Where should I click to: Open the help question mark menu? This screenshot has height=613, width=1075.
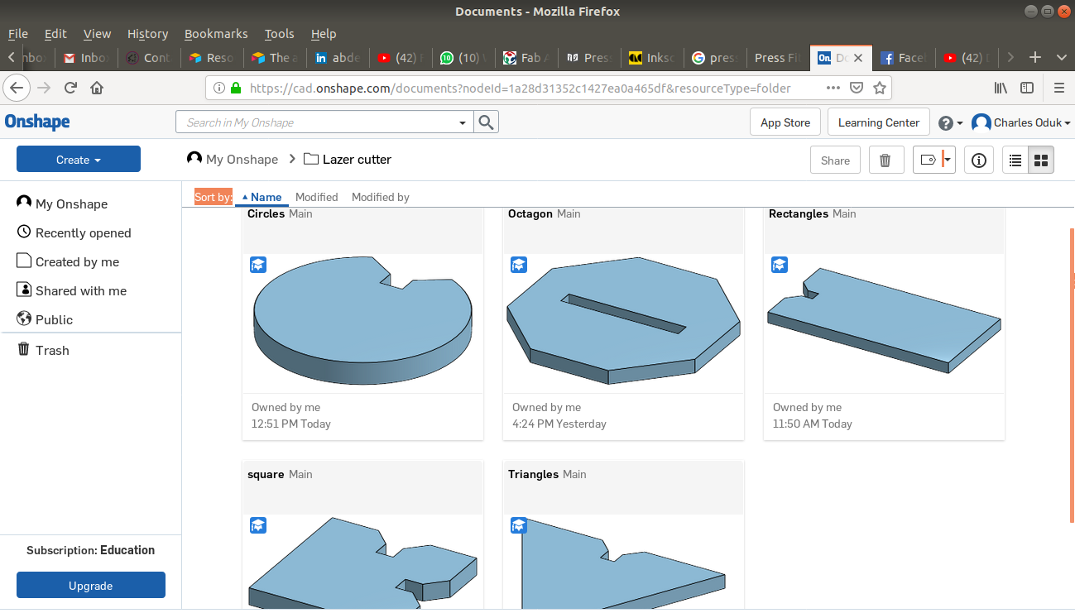point(950,123)
